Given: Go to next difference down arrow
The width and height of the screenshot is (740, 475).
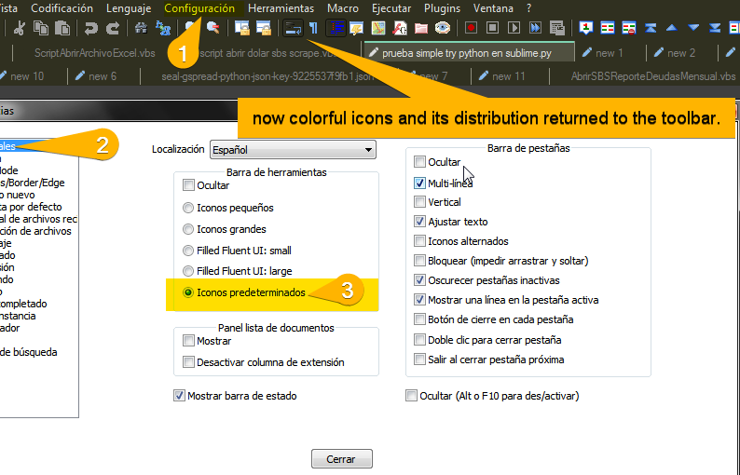Looking at the screenshot, I should coord(693,28).
